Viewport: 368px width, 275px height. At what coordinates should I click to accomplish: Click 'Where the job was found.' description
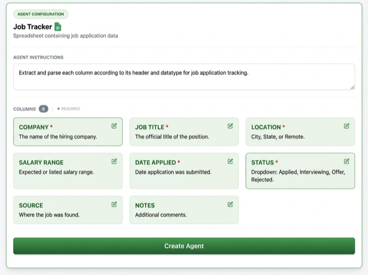[49, 215]
